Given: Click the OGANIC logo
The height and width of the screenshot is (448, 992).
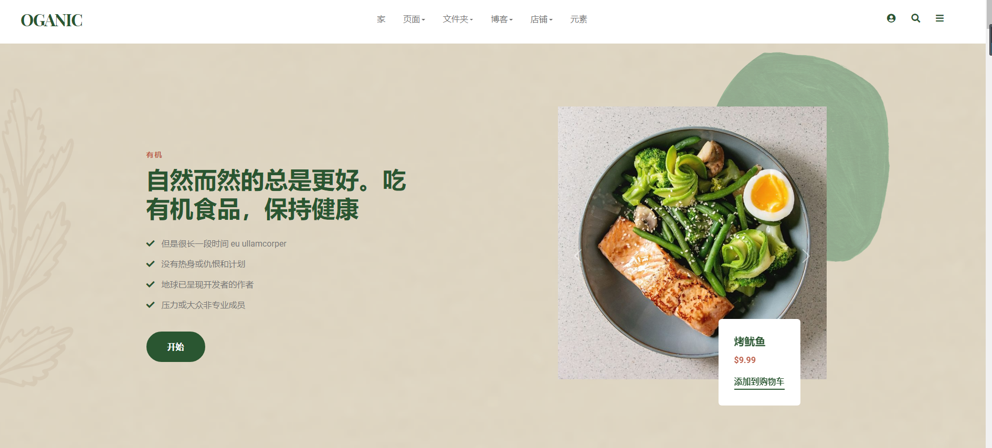Looking at the screenshot, I should 51,20.
